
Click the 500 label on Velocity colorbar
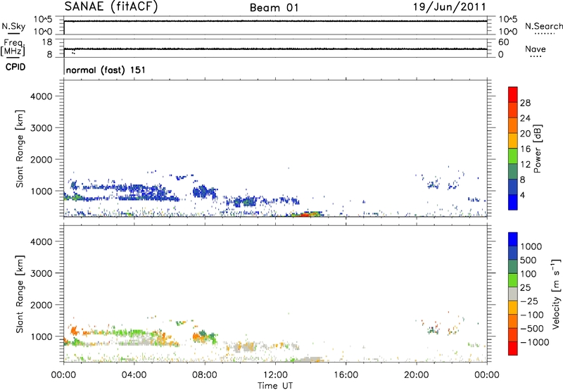(528, 260)
